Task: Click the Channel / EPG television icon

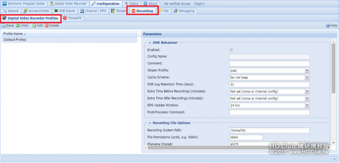Action: point(82,11)
